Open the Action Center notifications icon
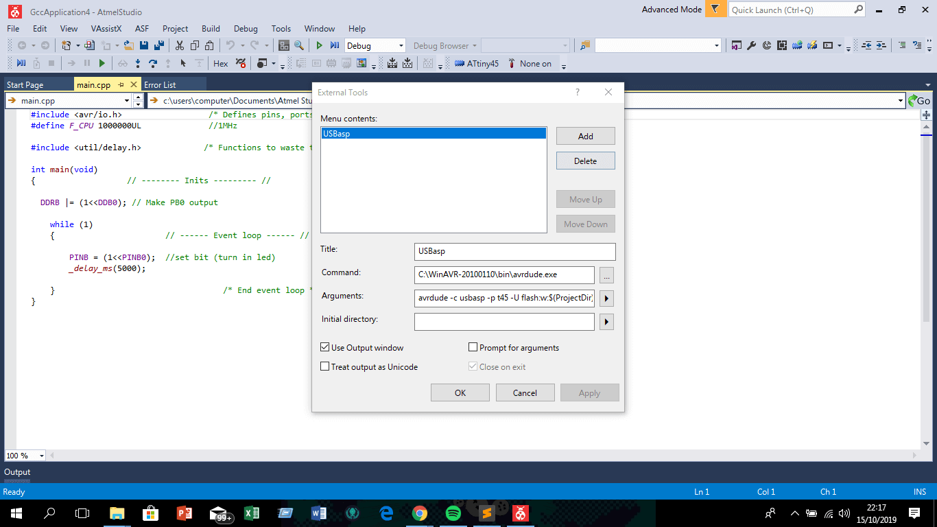 coord(914,513)
